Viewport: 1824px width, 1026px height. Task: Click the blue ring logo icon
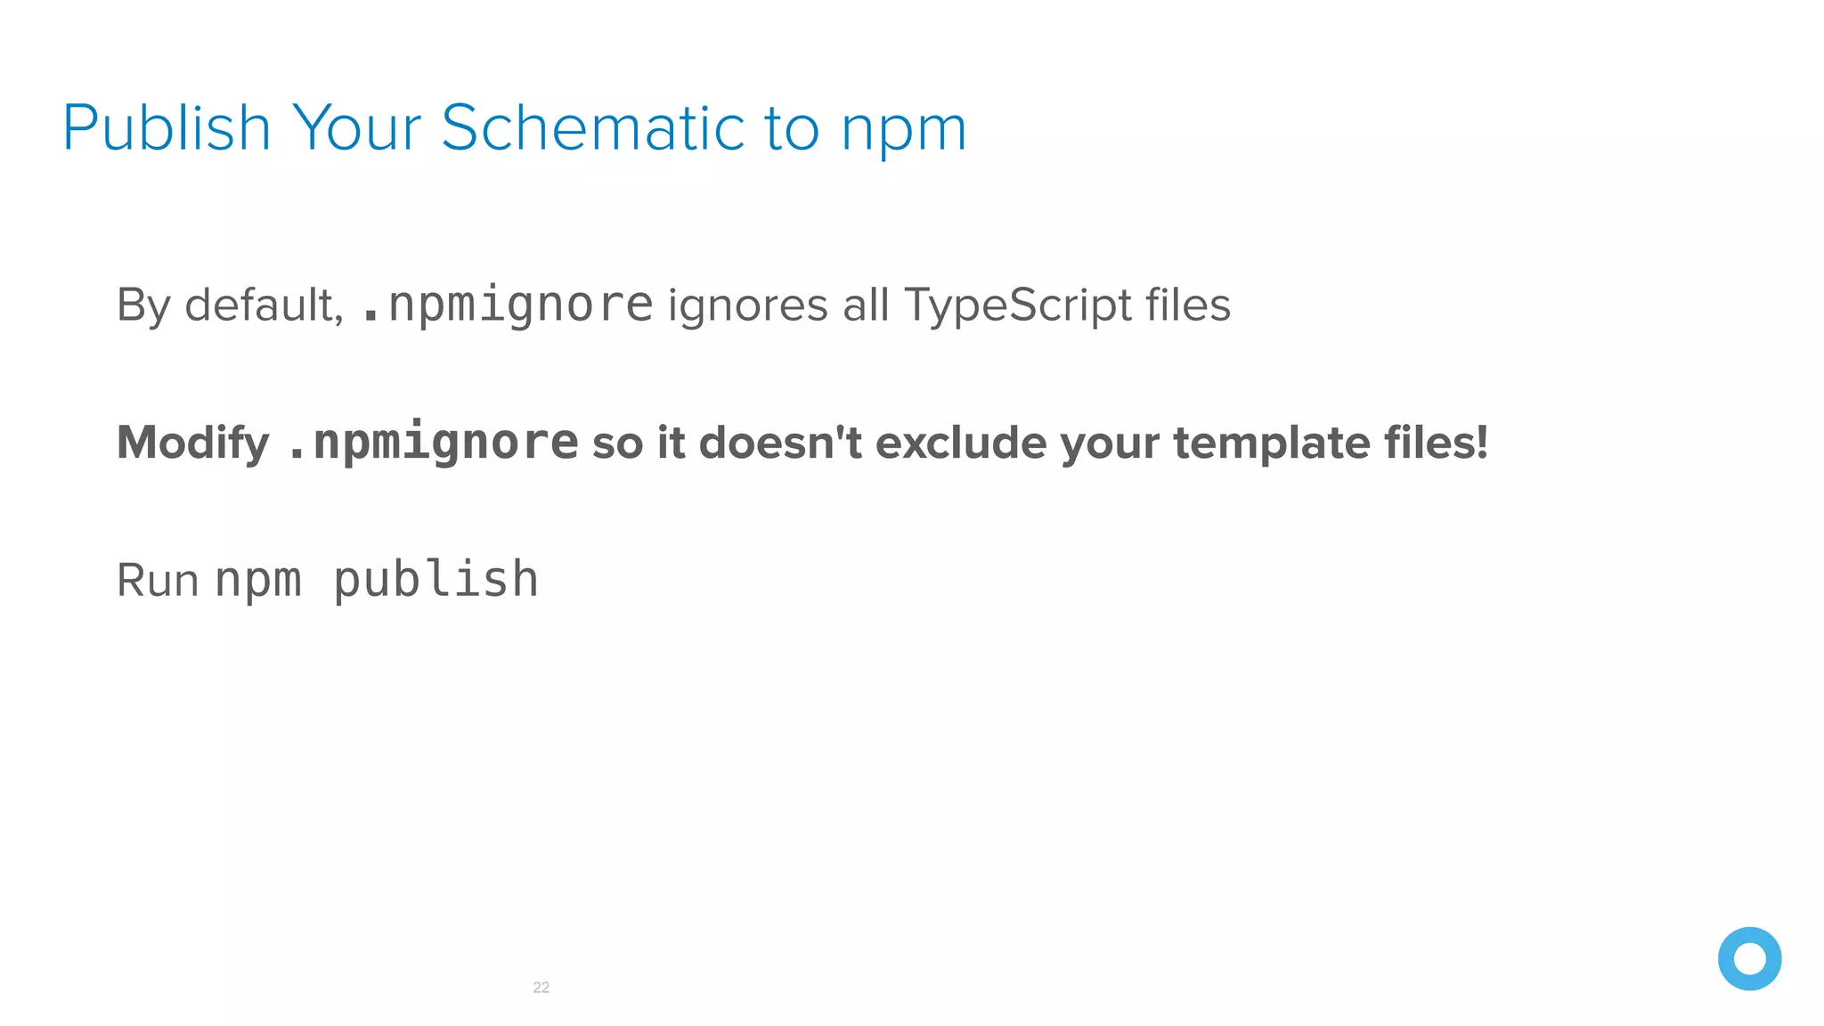[1749, 958]
